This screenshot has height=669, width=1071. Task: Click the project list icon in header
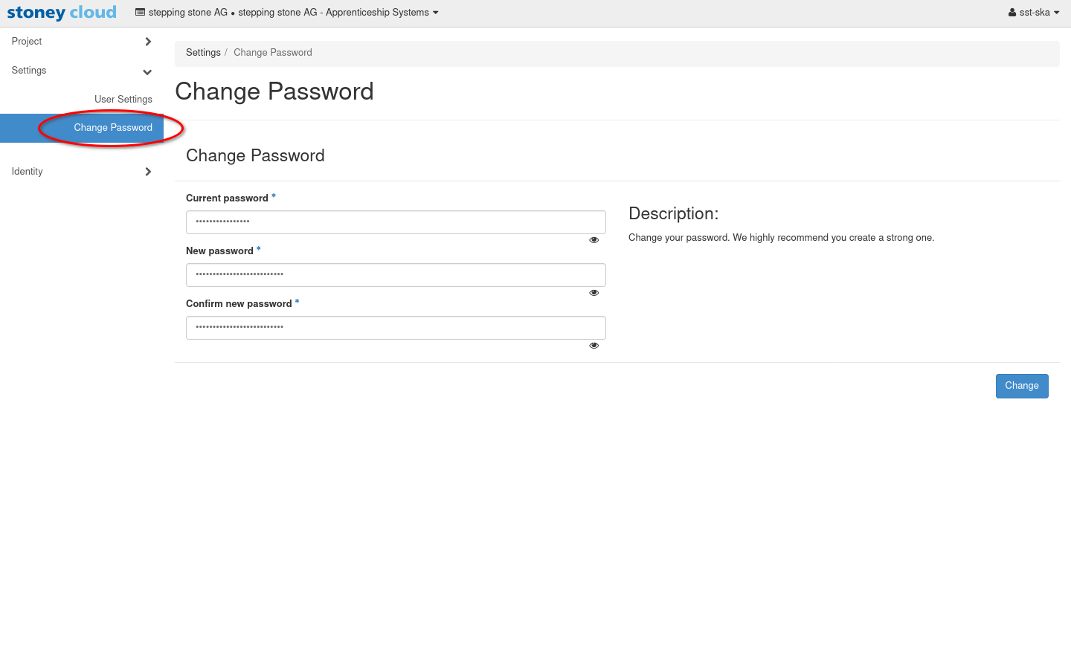click(x=140, y=13)
